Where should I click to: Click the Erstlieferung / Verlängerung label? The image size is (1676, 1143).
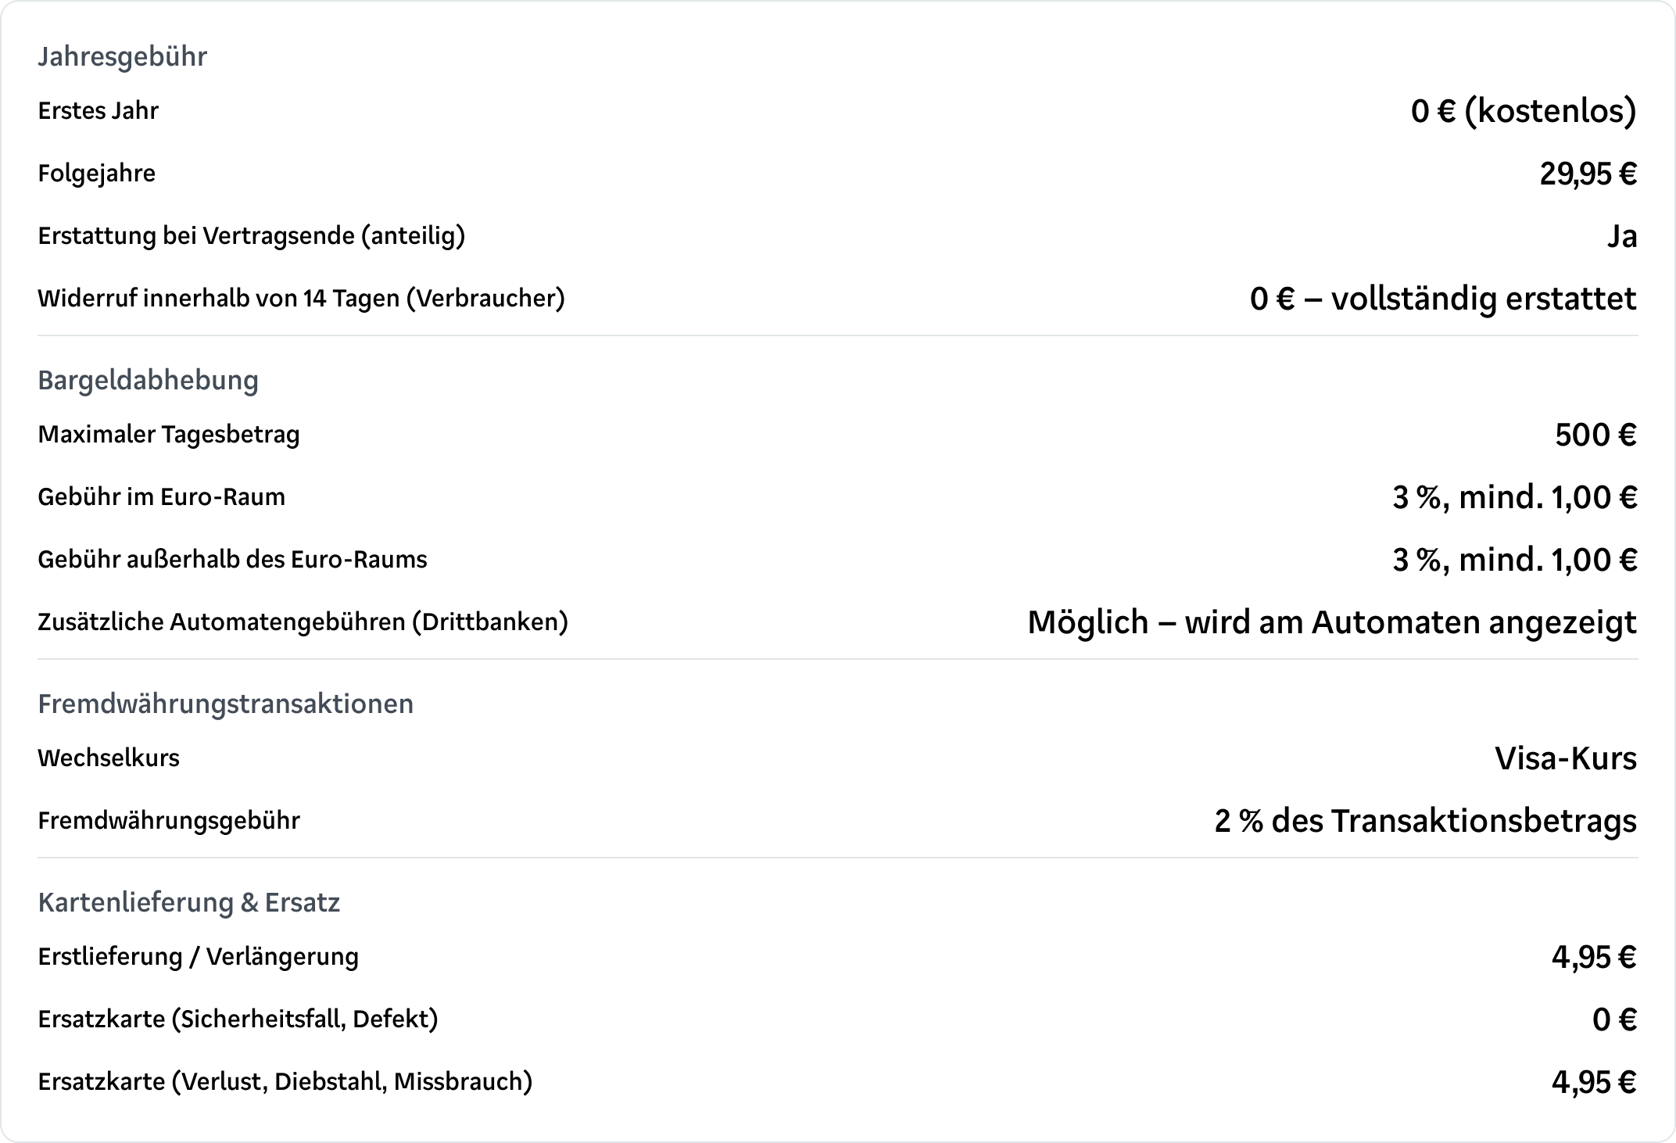198,957
